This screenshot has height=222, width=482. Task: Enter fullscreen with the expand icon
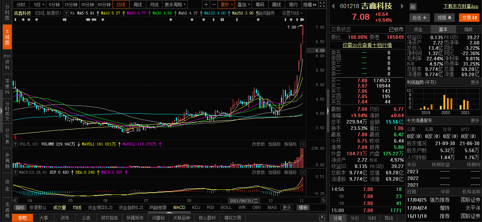coord(322,5)
